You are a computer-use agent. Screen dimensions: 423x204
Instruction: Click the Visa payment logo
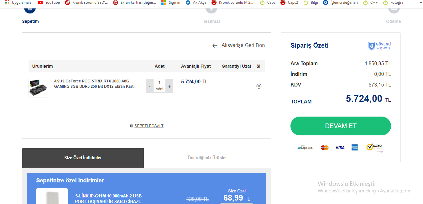[x=340, y=148]
